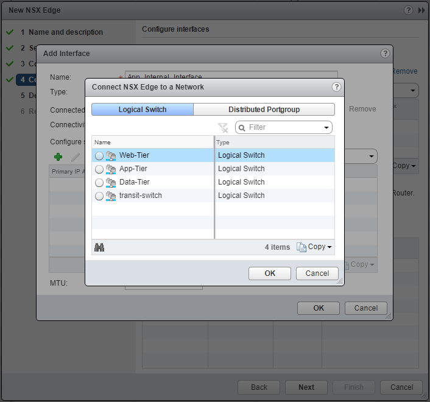The width and height of the screenshot is (430, 402).
Task: Click the double-arrow expand icon in title bar
Action: point(421,10)
